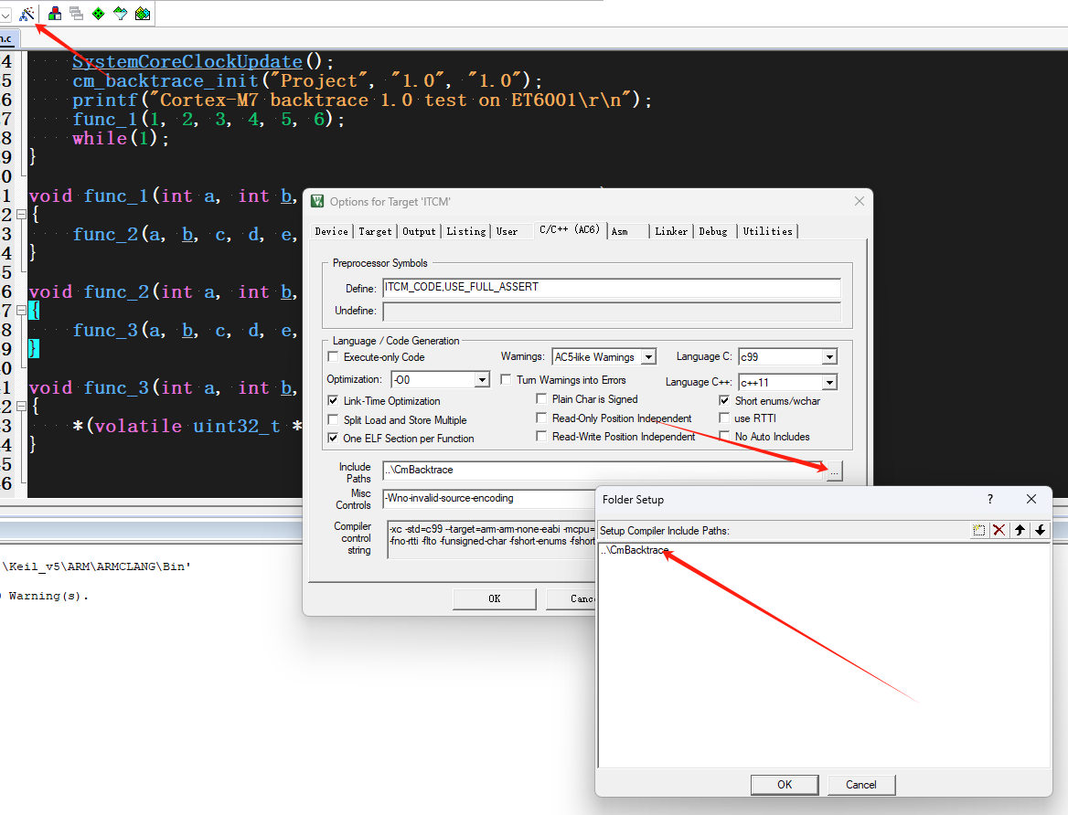Click the Compiler control string box
The width and height of the screenshot is (1068, 815).
click(x=491, y=539)
